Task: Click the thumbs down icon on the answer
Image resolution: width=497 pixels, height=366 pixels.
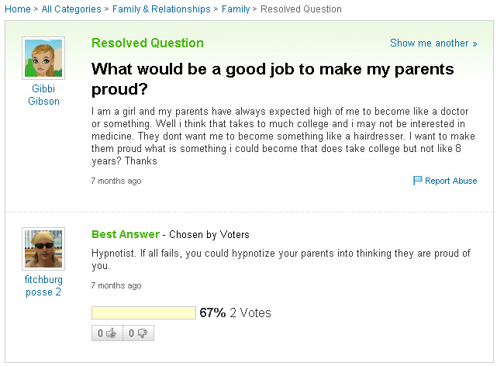Action: click(x=143, y=333)
